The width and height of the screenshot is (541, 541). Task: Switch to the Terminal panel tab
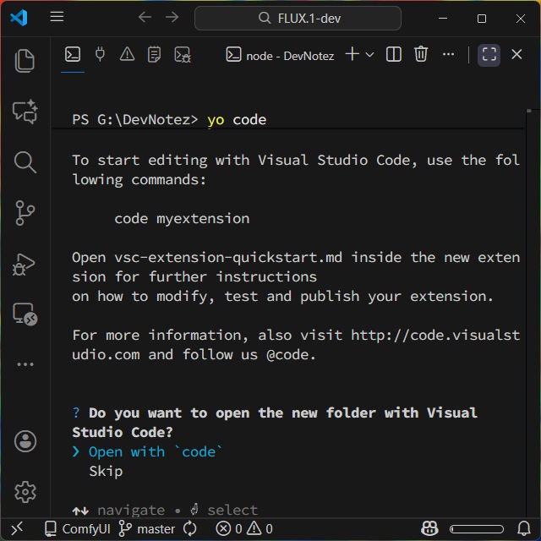pos(73,55)
